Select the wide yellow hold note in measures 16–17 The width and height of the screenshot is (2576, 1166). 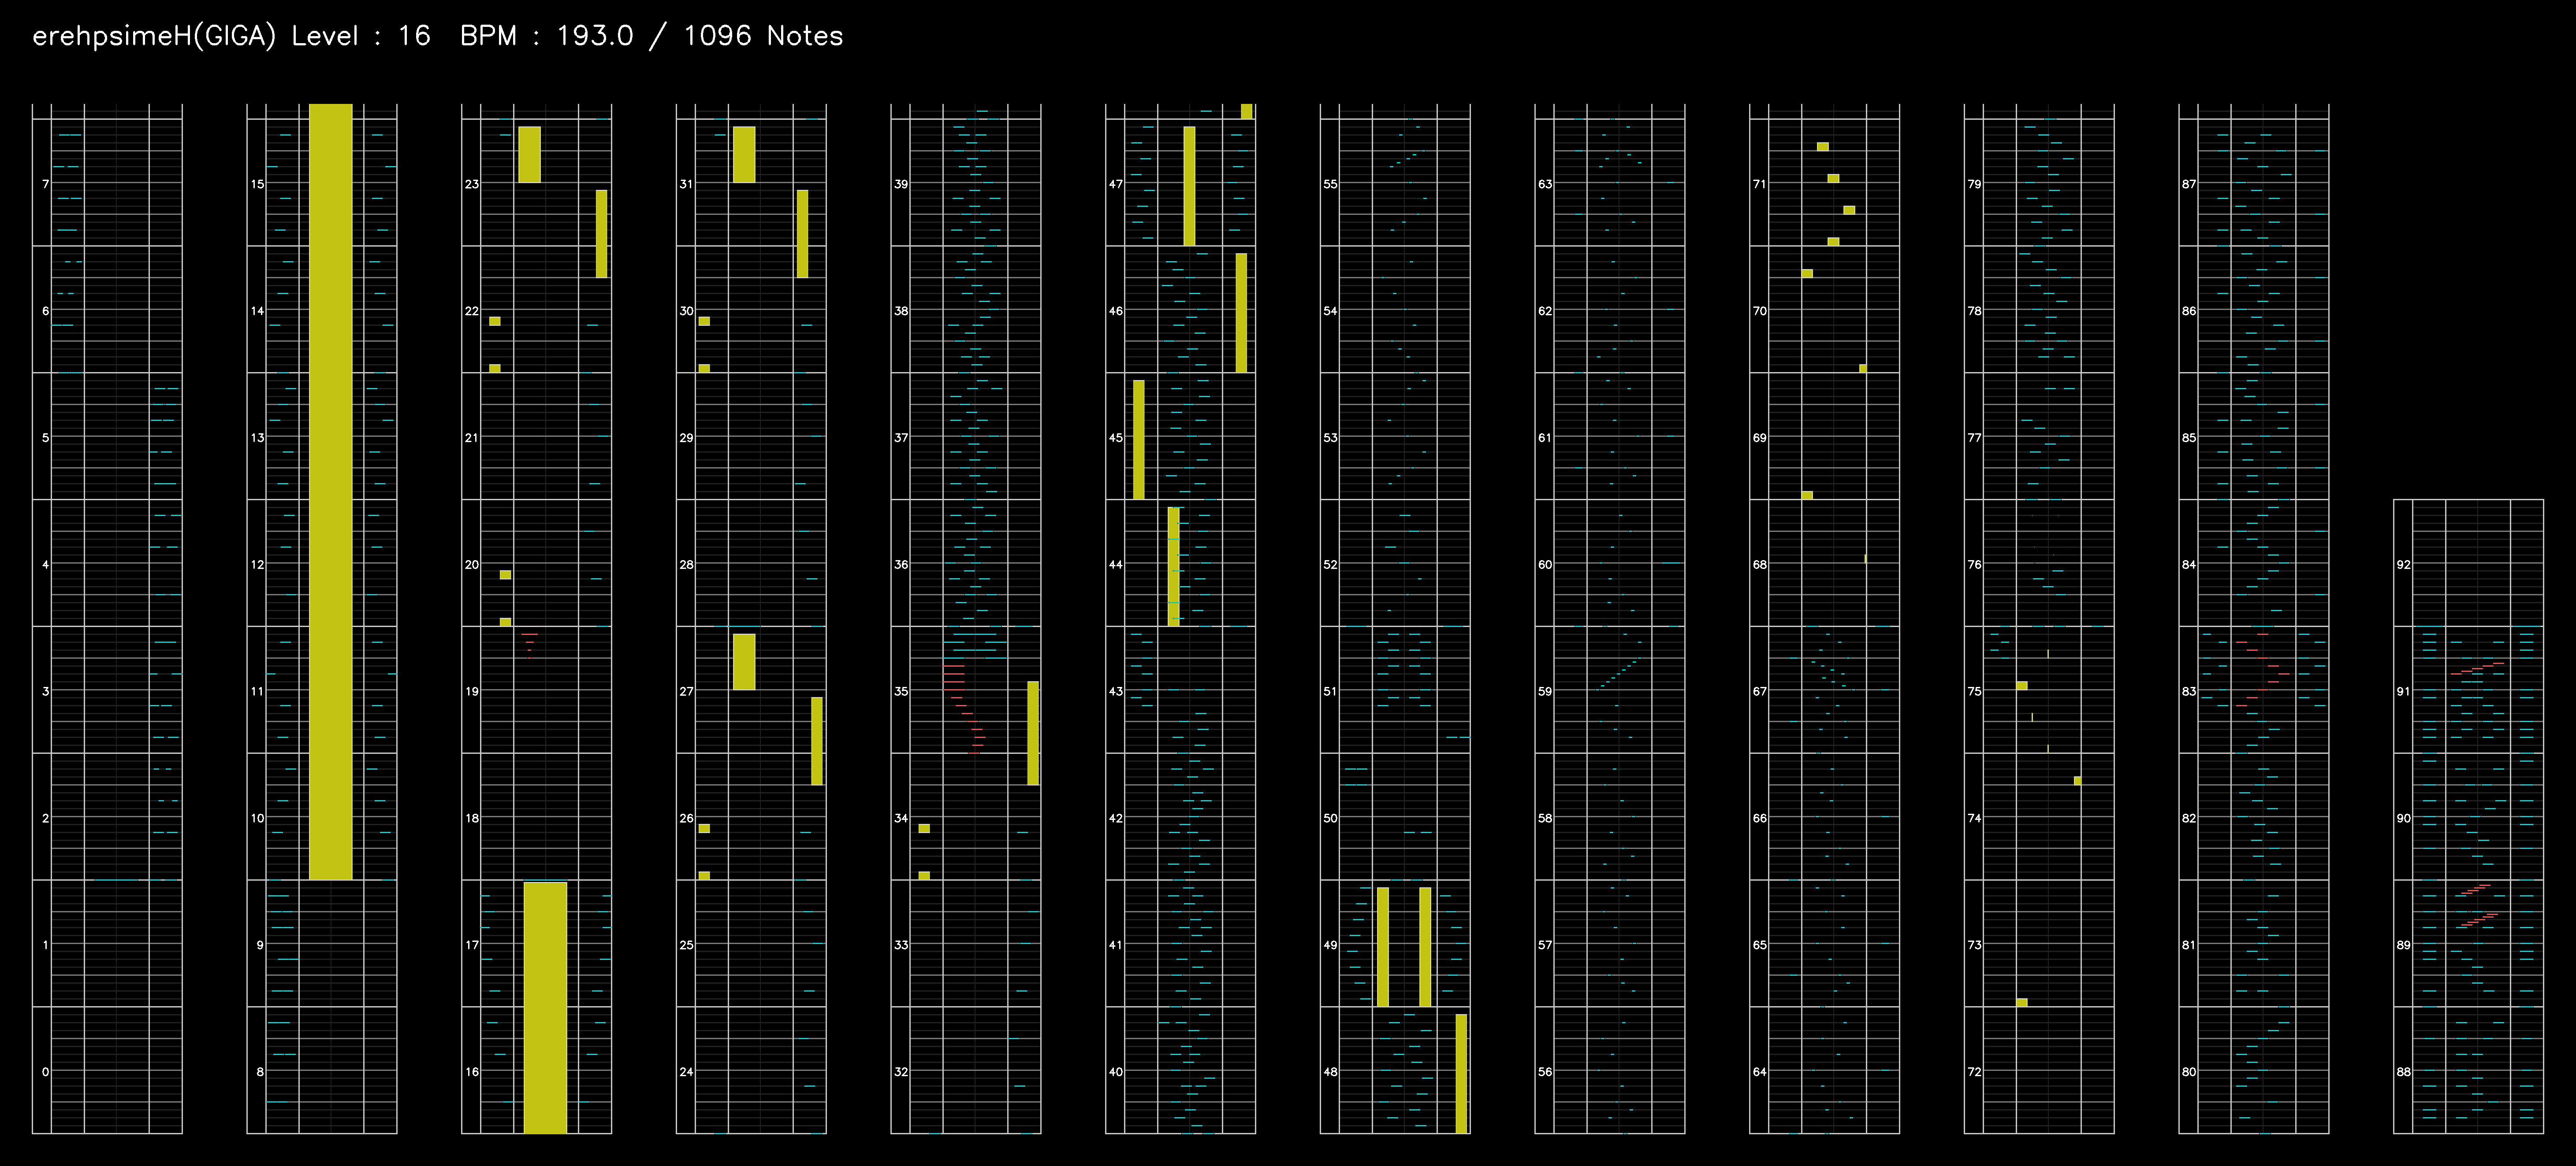[545, 1007]
